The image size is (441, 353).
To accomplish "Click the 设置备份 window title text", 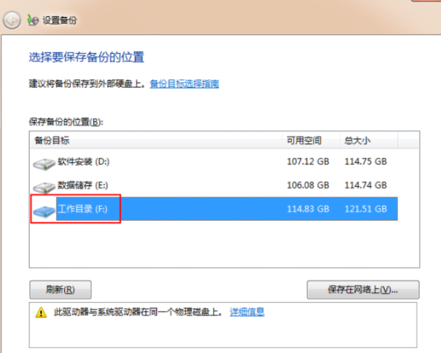I will pos(59,20).
